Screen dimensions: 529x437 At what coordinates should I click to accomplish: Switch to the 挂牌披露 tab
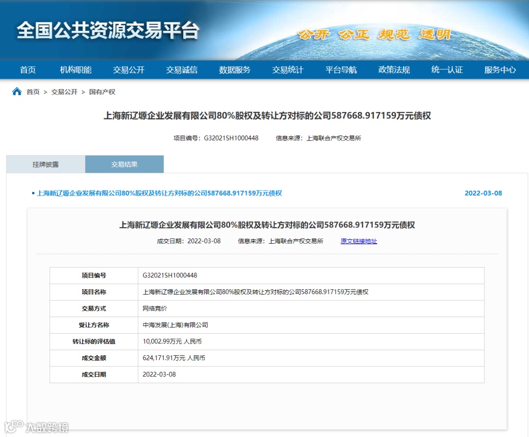(46, 164)
